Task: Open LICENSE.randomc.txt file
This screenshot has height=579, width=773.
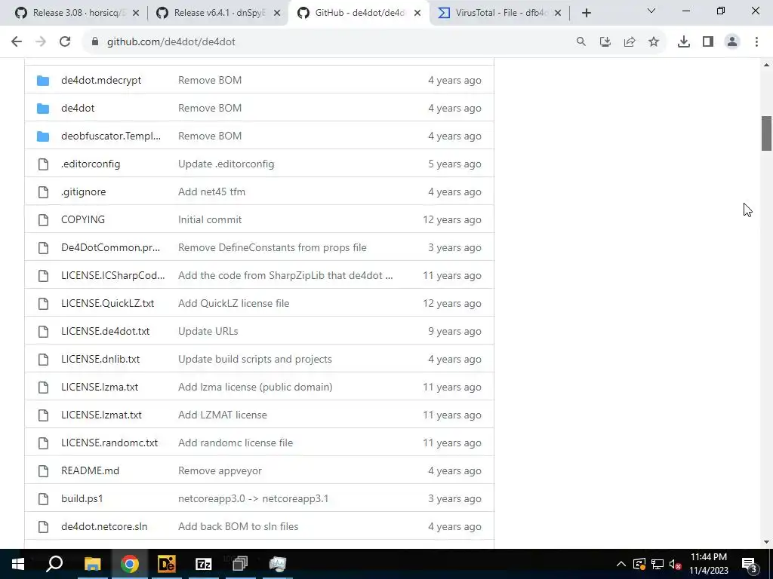Action: click(x=109, y=443)
